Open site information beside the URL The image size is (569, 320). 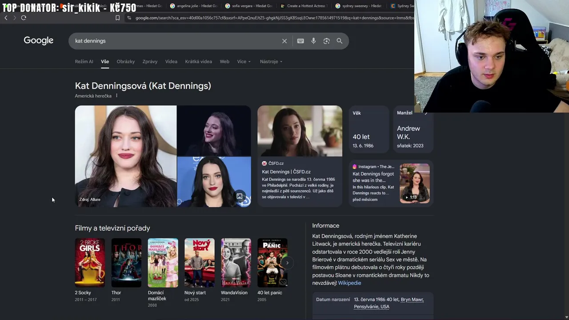(129, 18)
